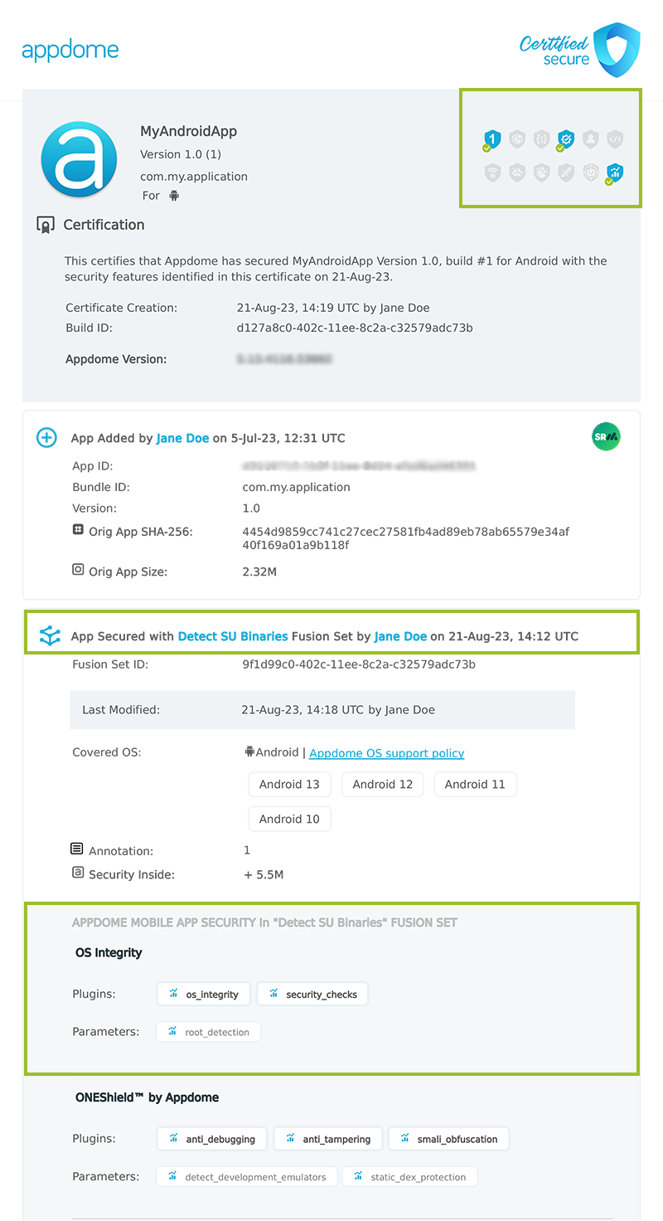
Task: Click the sword shield badge
Action: pos(566,172)
